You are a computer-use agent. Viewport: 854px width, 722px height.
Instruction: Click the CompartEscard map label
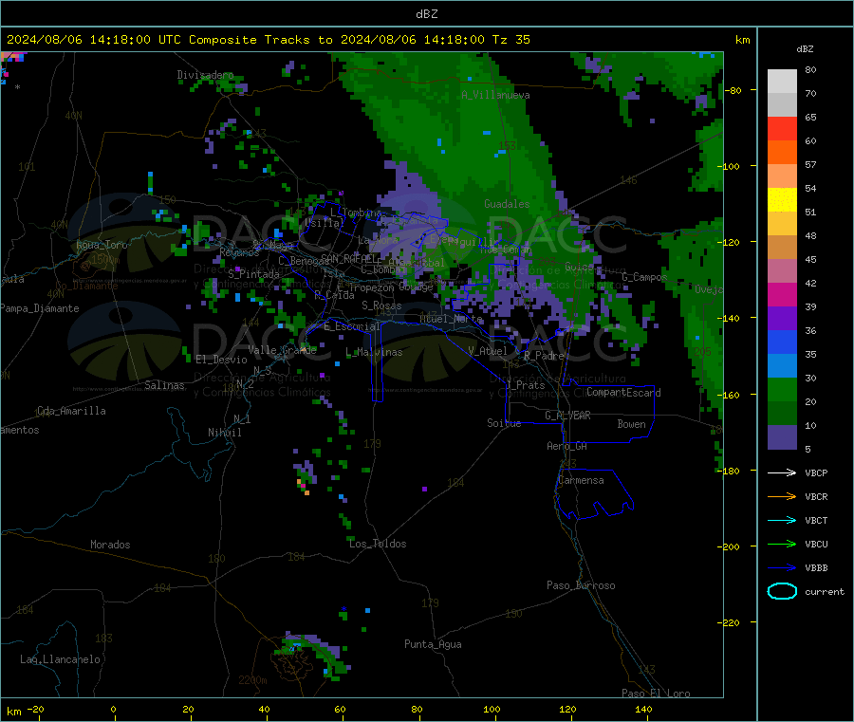(623, 393)
